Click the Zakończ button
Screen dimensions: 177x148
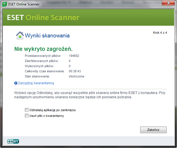[x=153, y=130]
